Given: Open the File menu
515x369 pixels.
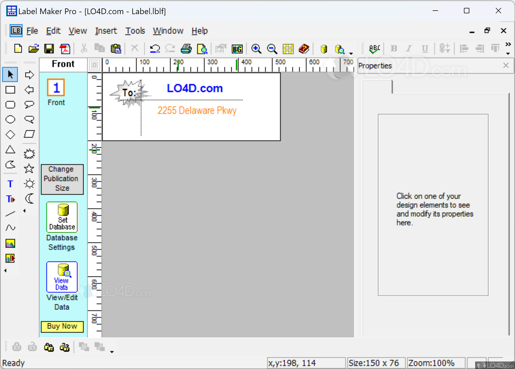Looking at the screenshot, I should tap(32, 31).
